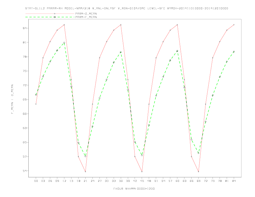Screen dimensions: 255x197
Task: Select the O_MEAN peak marker at hour 60
Action: (x=177, y=25)
